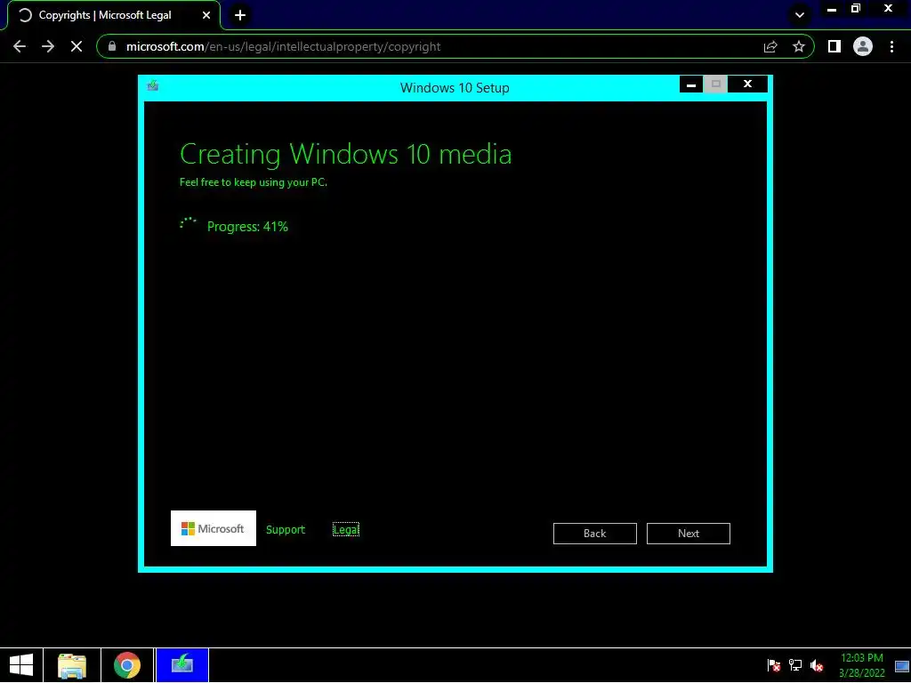The height and width of the screenshot is (683, 911).
Task: Close the Windows 10 Setup window
Action: tap(747, 84)
